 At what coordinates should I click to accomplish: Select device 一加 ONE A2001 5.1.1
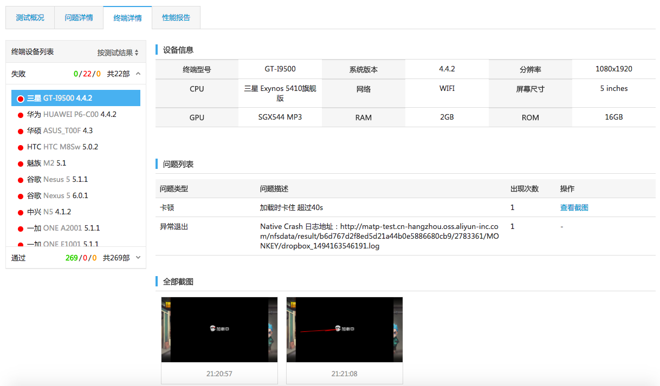click(76, 228)
